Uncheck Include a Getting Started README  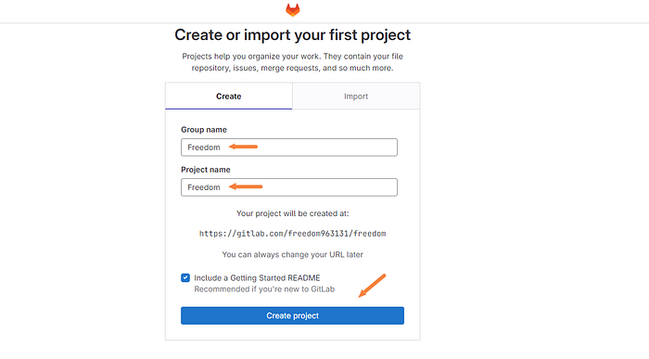(x=185, y=278)
